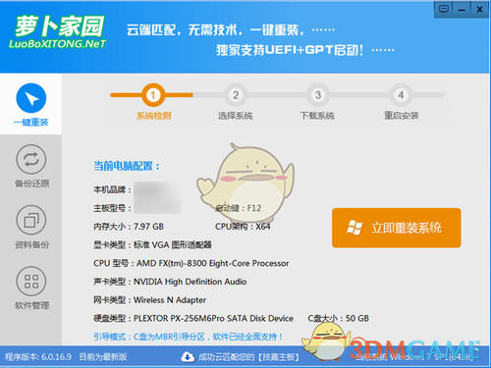Click the cloud download icon in status bar

(x=188, y=357)
